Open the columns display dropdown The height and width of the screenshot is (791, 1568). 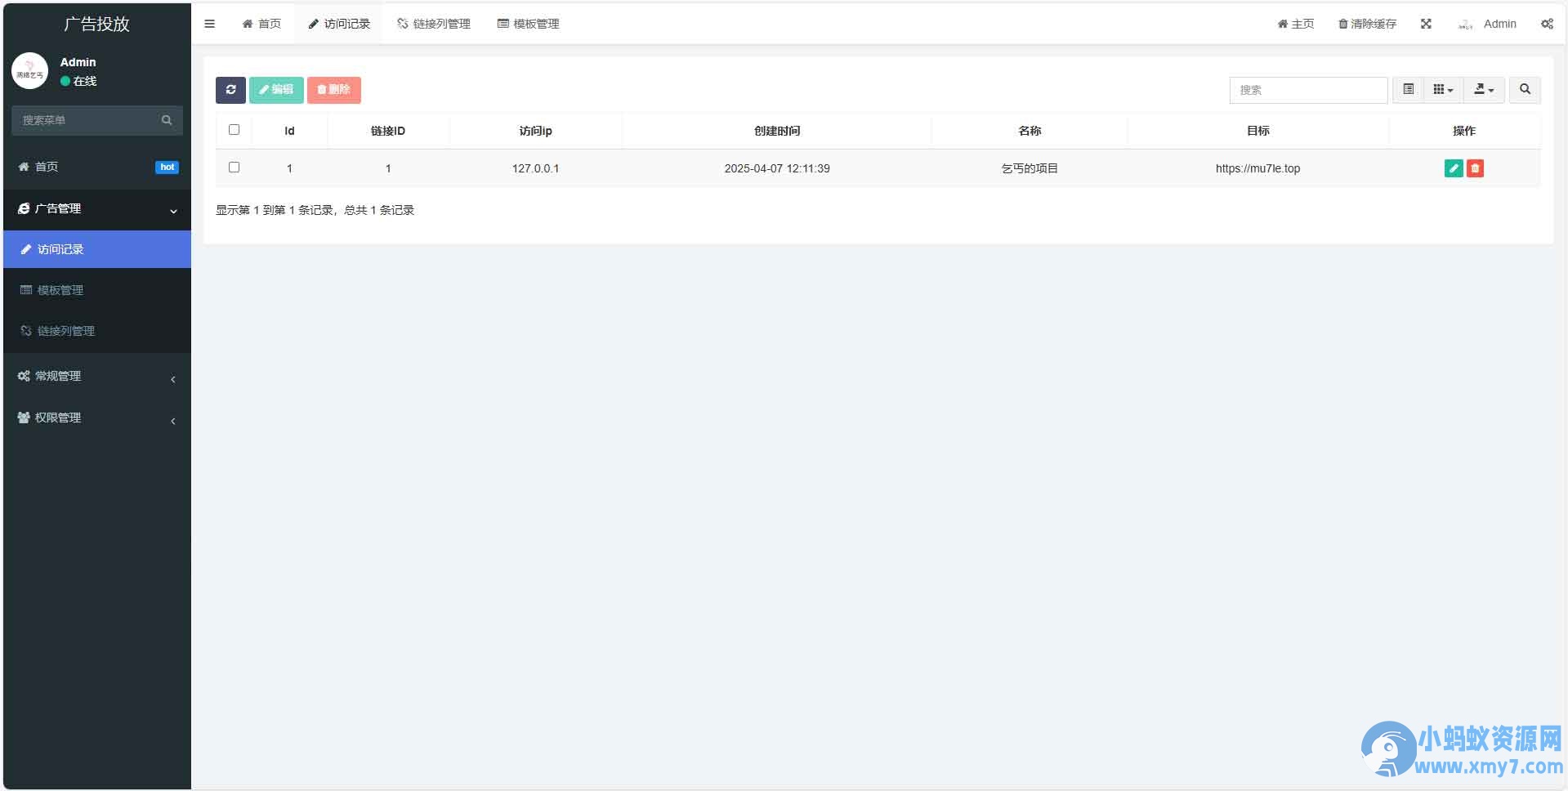click(1443, 90)
